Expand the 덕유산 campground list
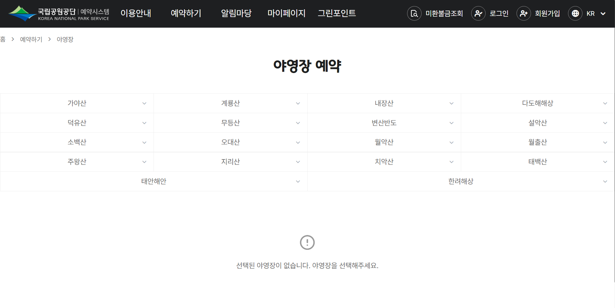The height and width of the screenshot is (308, 615). pos(77,123)
